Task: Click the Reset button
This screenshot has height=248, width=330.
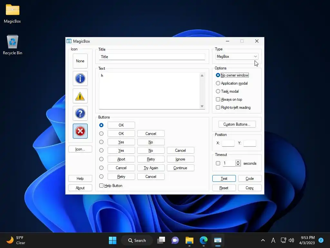Action: (x=224, y=188)
